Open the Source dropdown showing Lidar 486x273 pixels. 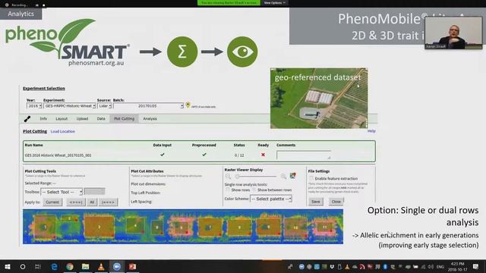[105, 106]
